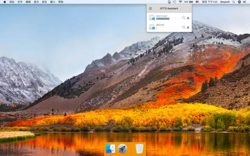Click the battery 55% indicator
The width and height of the screenshot is (250, 156).
point(188,2)
